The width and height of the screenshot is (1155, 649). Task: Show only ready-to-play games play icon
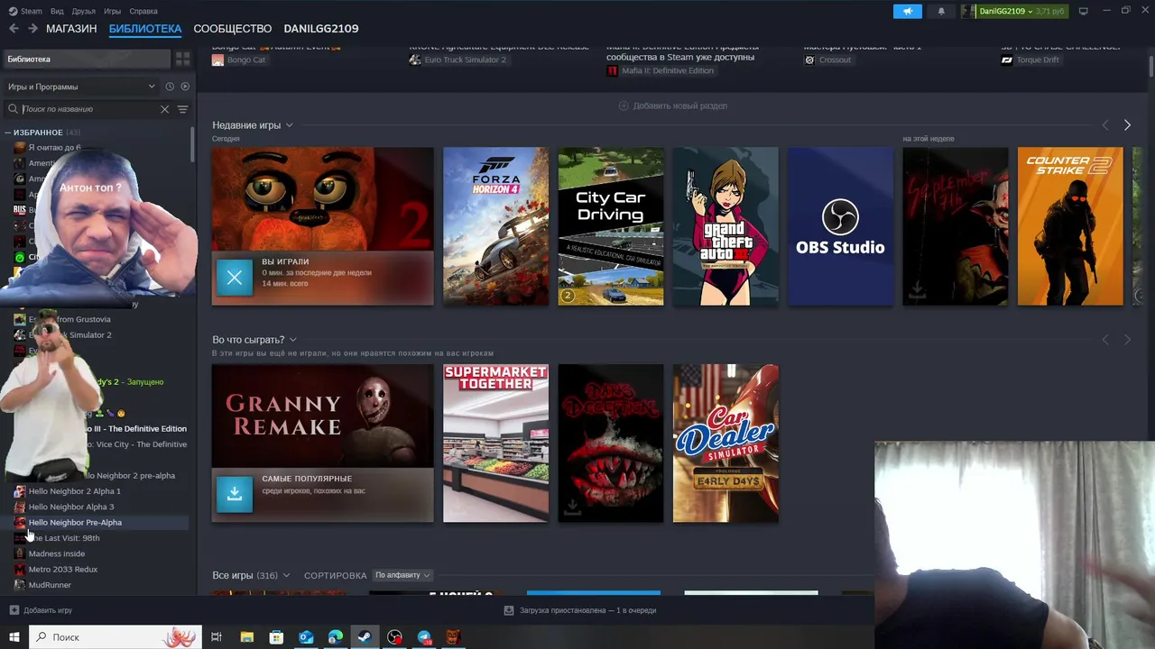click(x=185, y=87)
